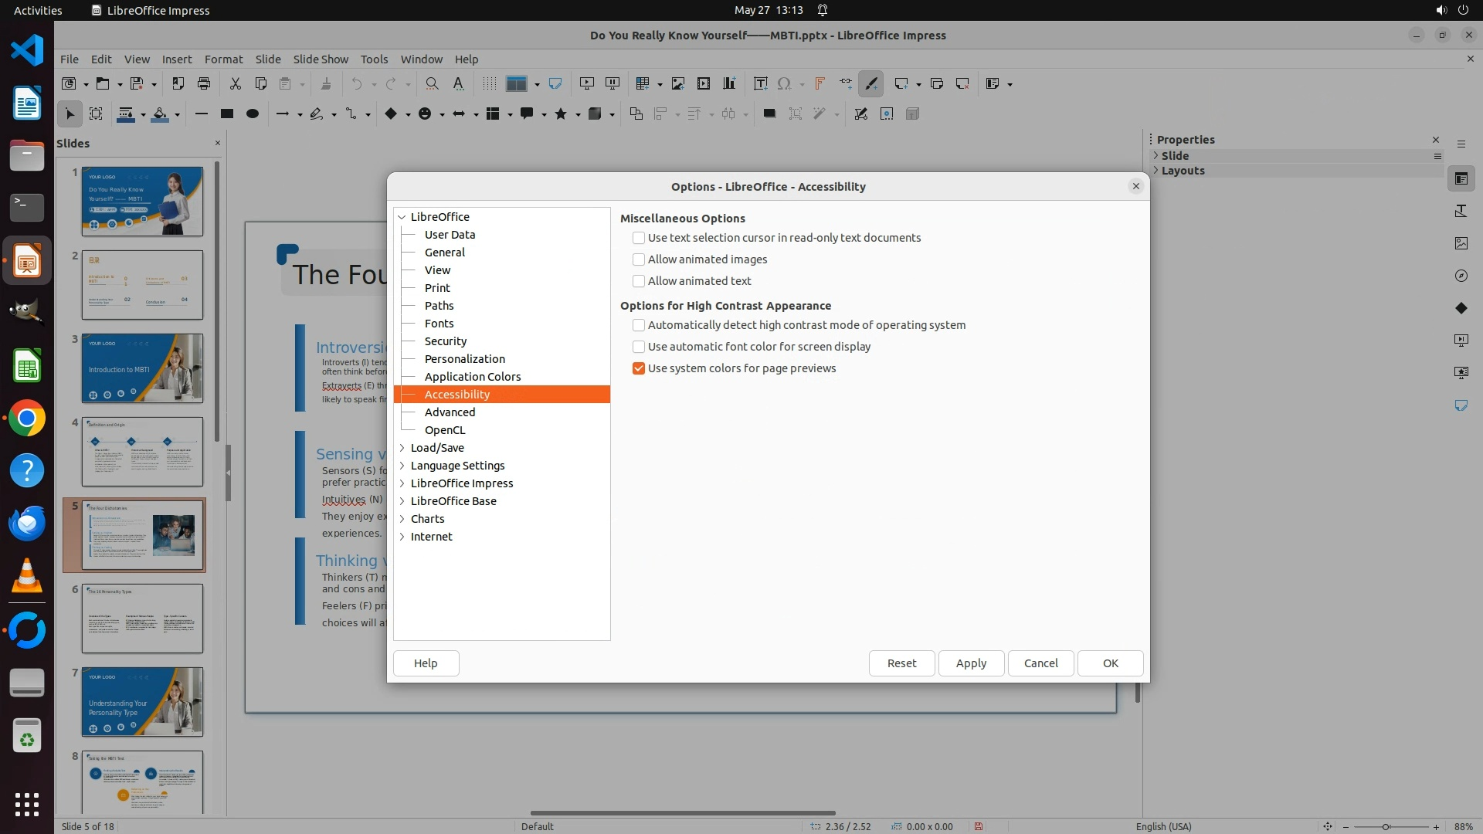Select the Insert Line tool
This screenshot has width=1483, height=834.
(x=201, y=114)
